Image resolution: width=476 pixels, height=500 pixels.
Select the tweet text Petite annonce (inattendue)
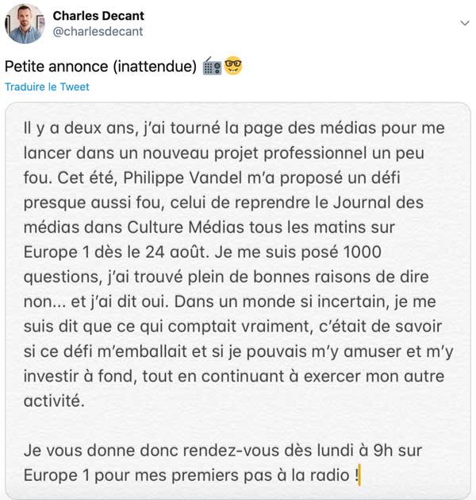pos(101,66)
